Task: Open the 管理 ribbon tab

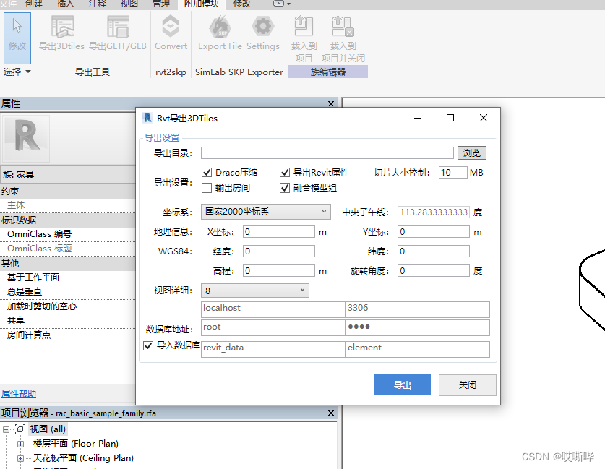Action: click(x=160, y=4)
